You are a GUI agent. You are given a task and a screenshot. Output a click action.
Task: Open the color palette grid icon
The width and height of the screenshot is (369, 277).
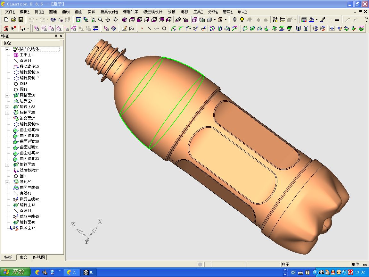[304, 20]
